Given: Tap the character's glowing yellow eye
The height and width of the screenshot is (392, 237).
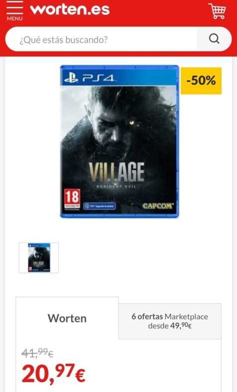Looking at the screenshot, I should (132, 123).
